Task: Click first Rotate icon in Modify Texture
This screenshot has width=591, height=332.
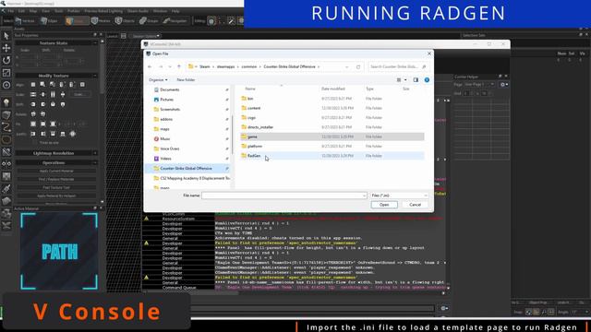Action: (x=33, y=114)
